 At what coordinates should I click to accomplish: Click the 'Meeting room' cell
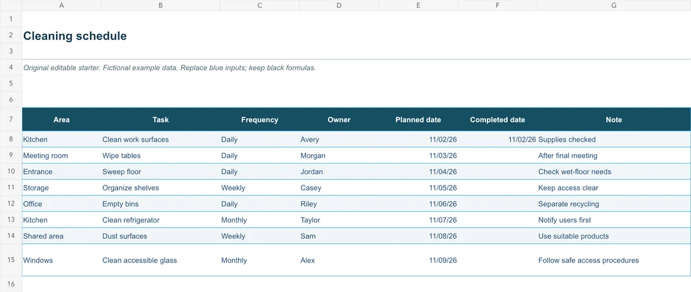pos(62,155)
